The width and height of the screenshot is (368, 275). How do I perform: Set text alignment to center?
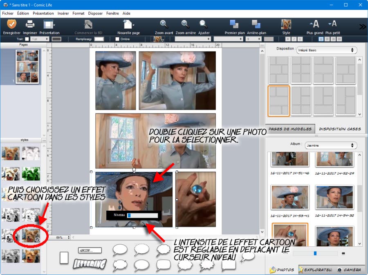point(327,39)
